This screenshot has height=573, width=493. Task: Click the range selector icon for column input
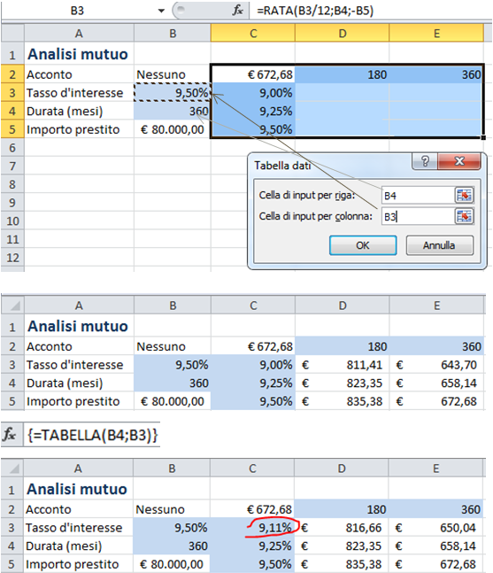[464, 216]
